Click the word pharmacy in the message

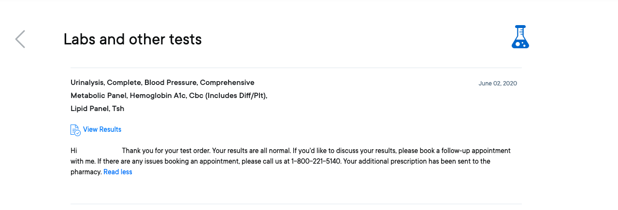pyautogui.click(x=86, y=172)
